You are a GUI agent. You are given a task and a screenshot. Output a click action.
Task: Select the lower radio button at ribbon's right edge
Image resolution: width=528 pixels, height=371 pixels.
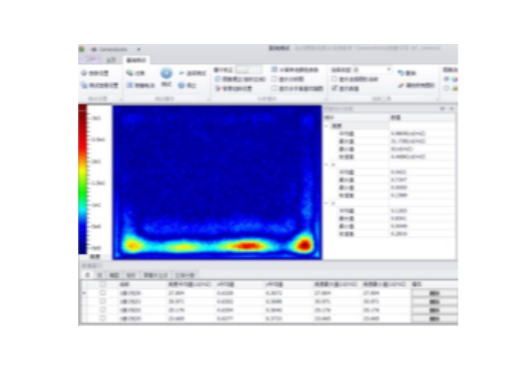click(447, 88)
